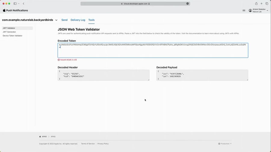Click the "kid" value in the Decoded Header
This screenshot has height=152, width=271.
pyautogui.click(x=77, y=76)
